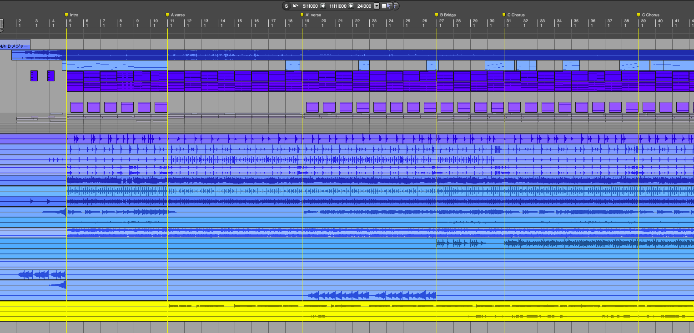Click bar 23 on the timeline ruler
The image size is (694, 333).
coord(374,23)
